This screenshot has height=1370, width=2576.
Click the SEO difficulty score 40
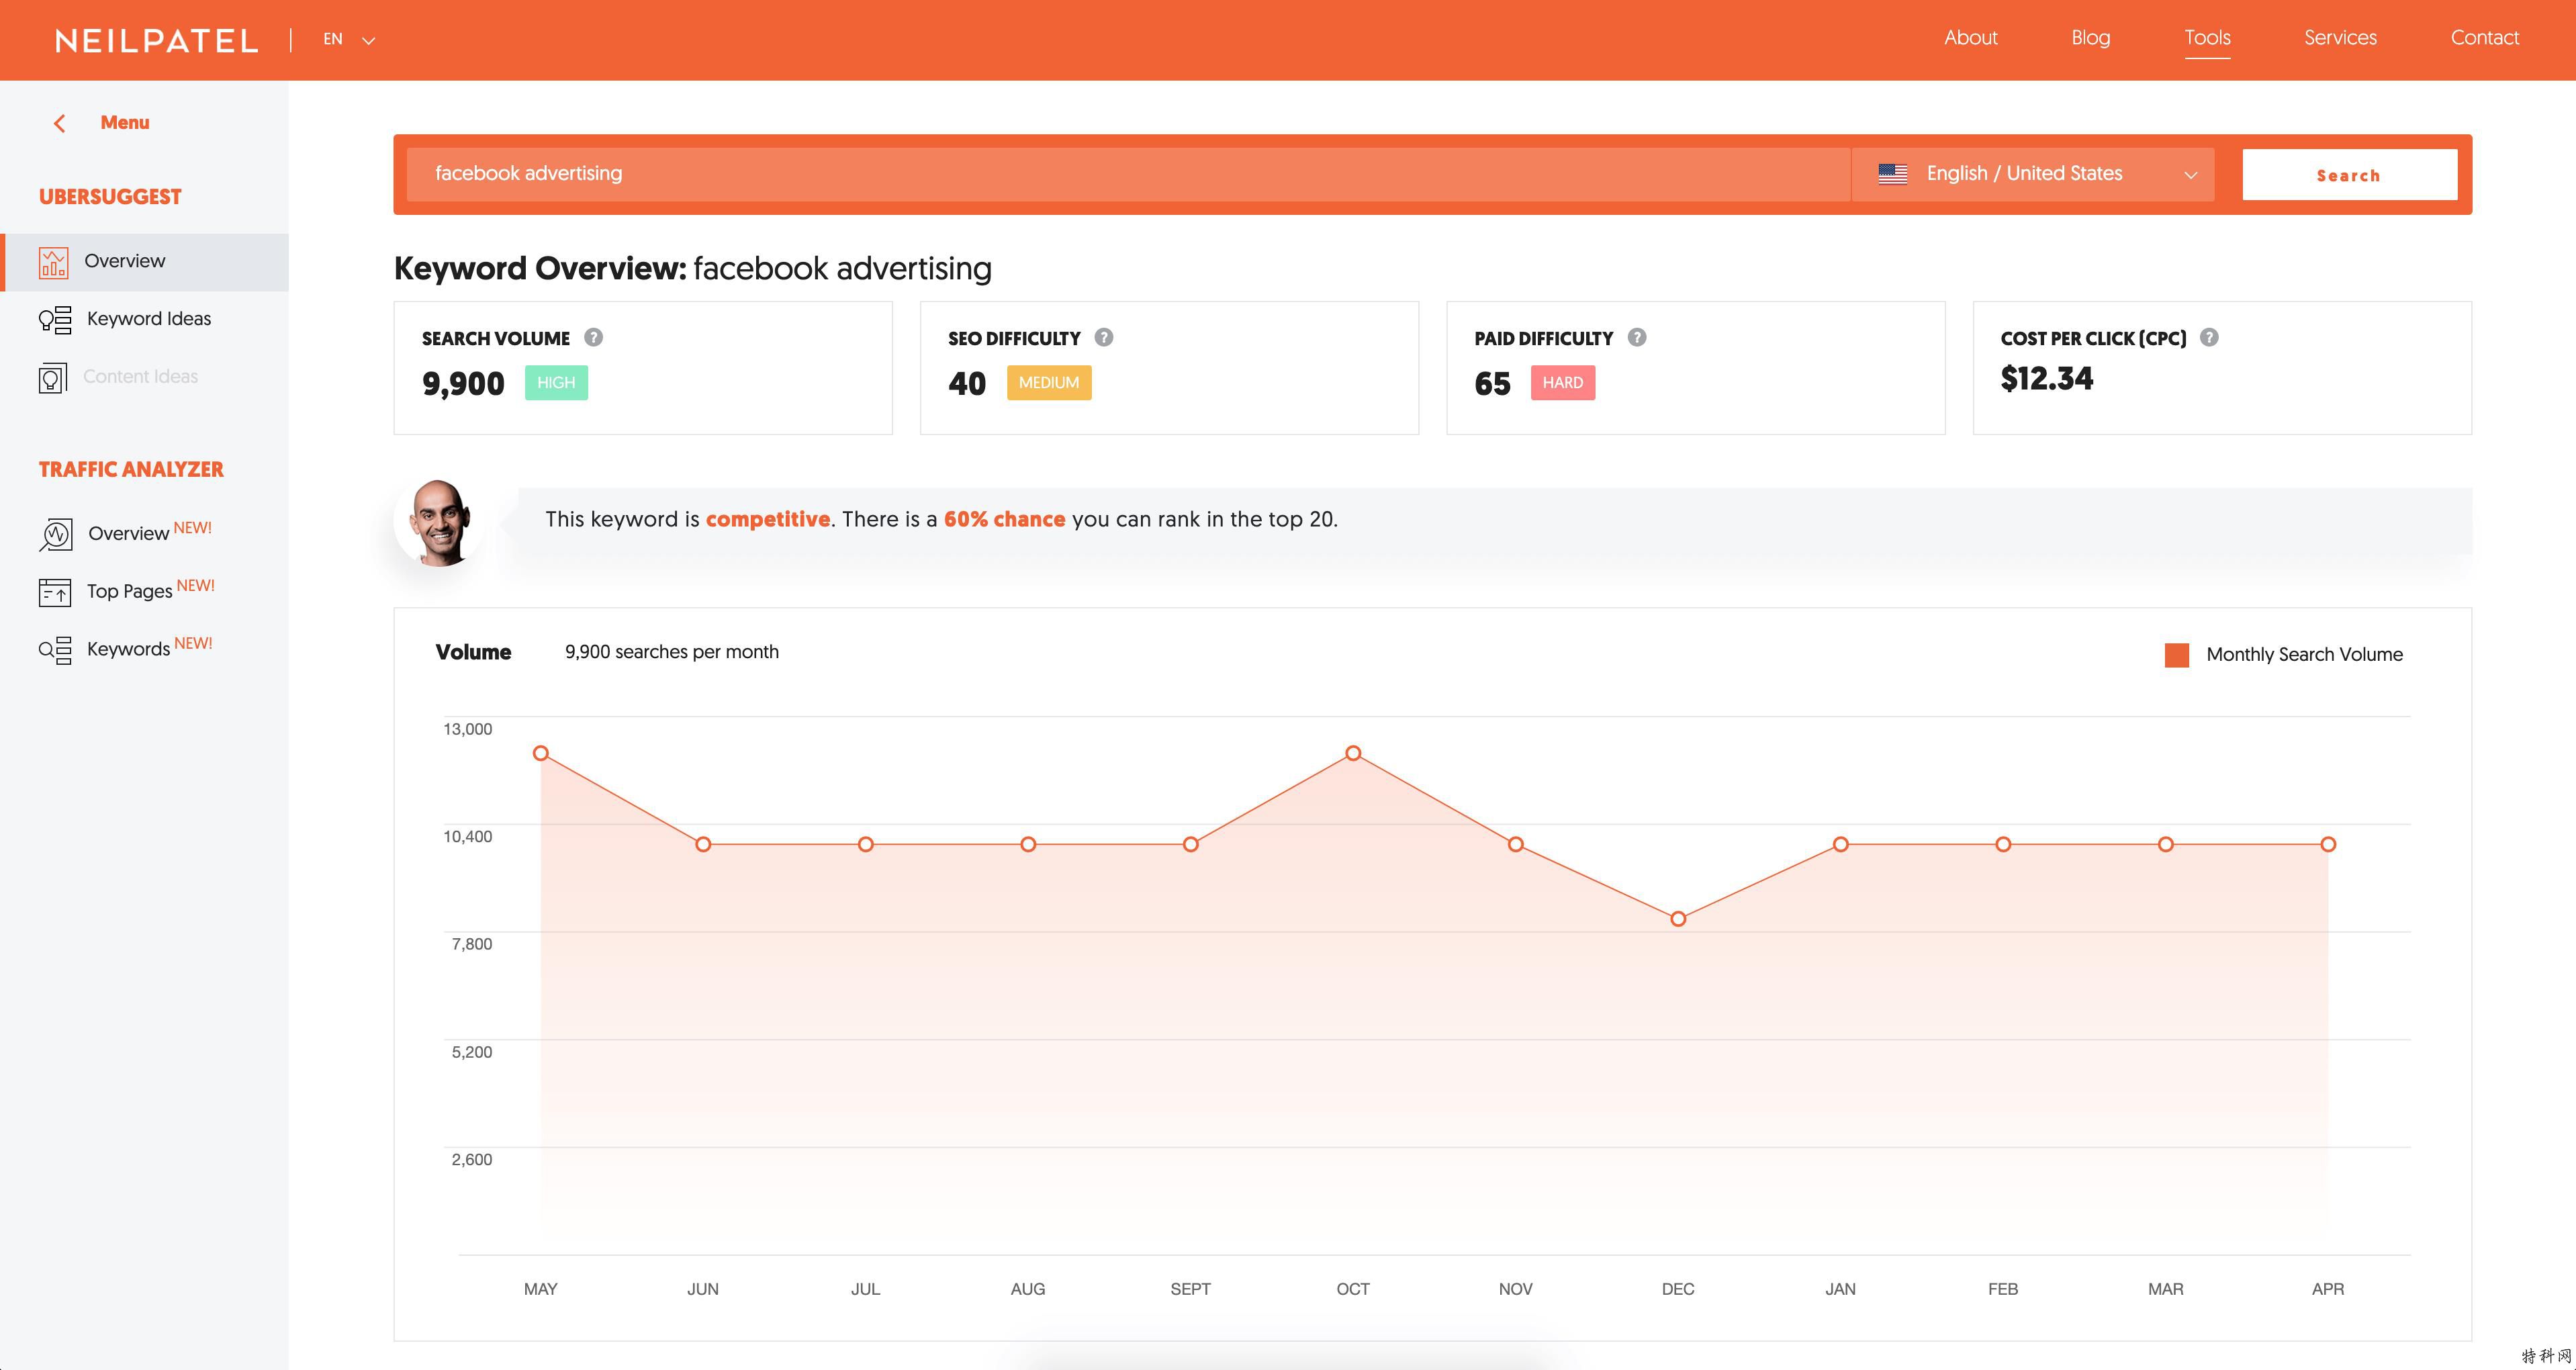[x=967, y=384]
